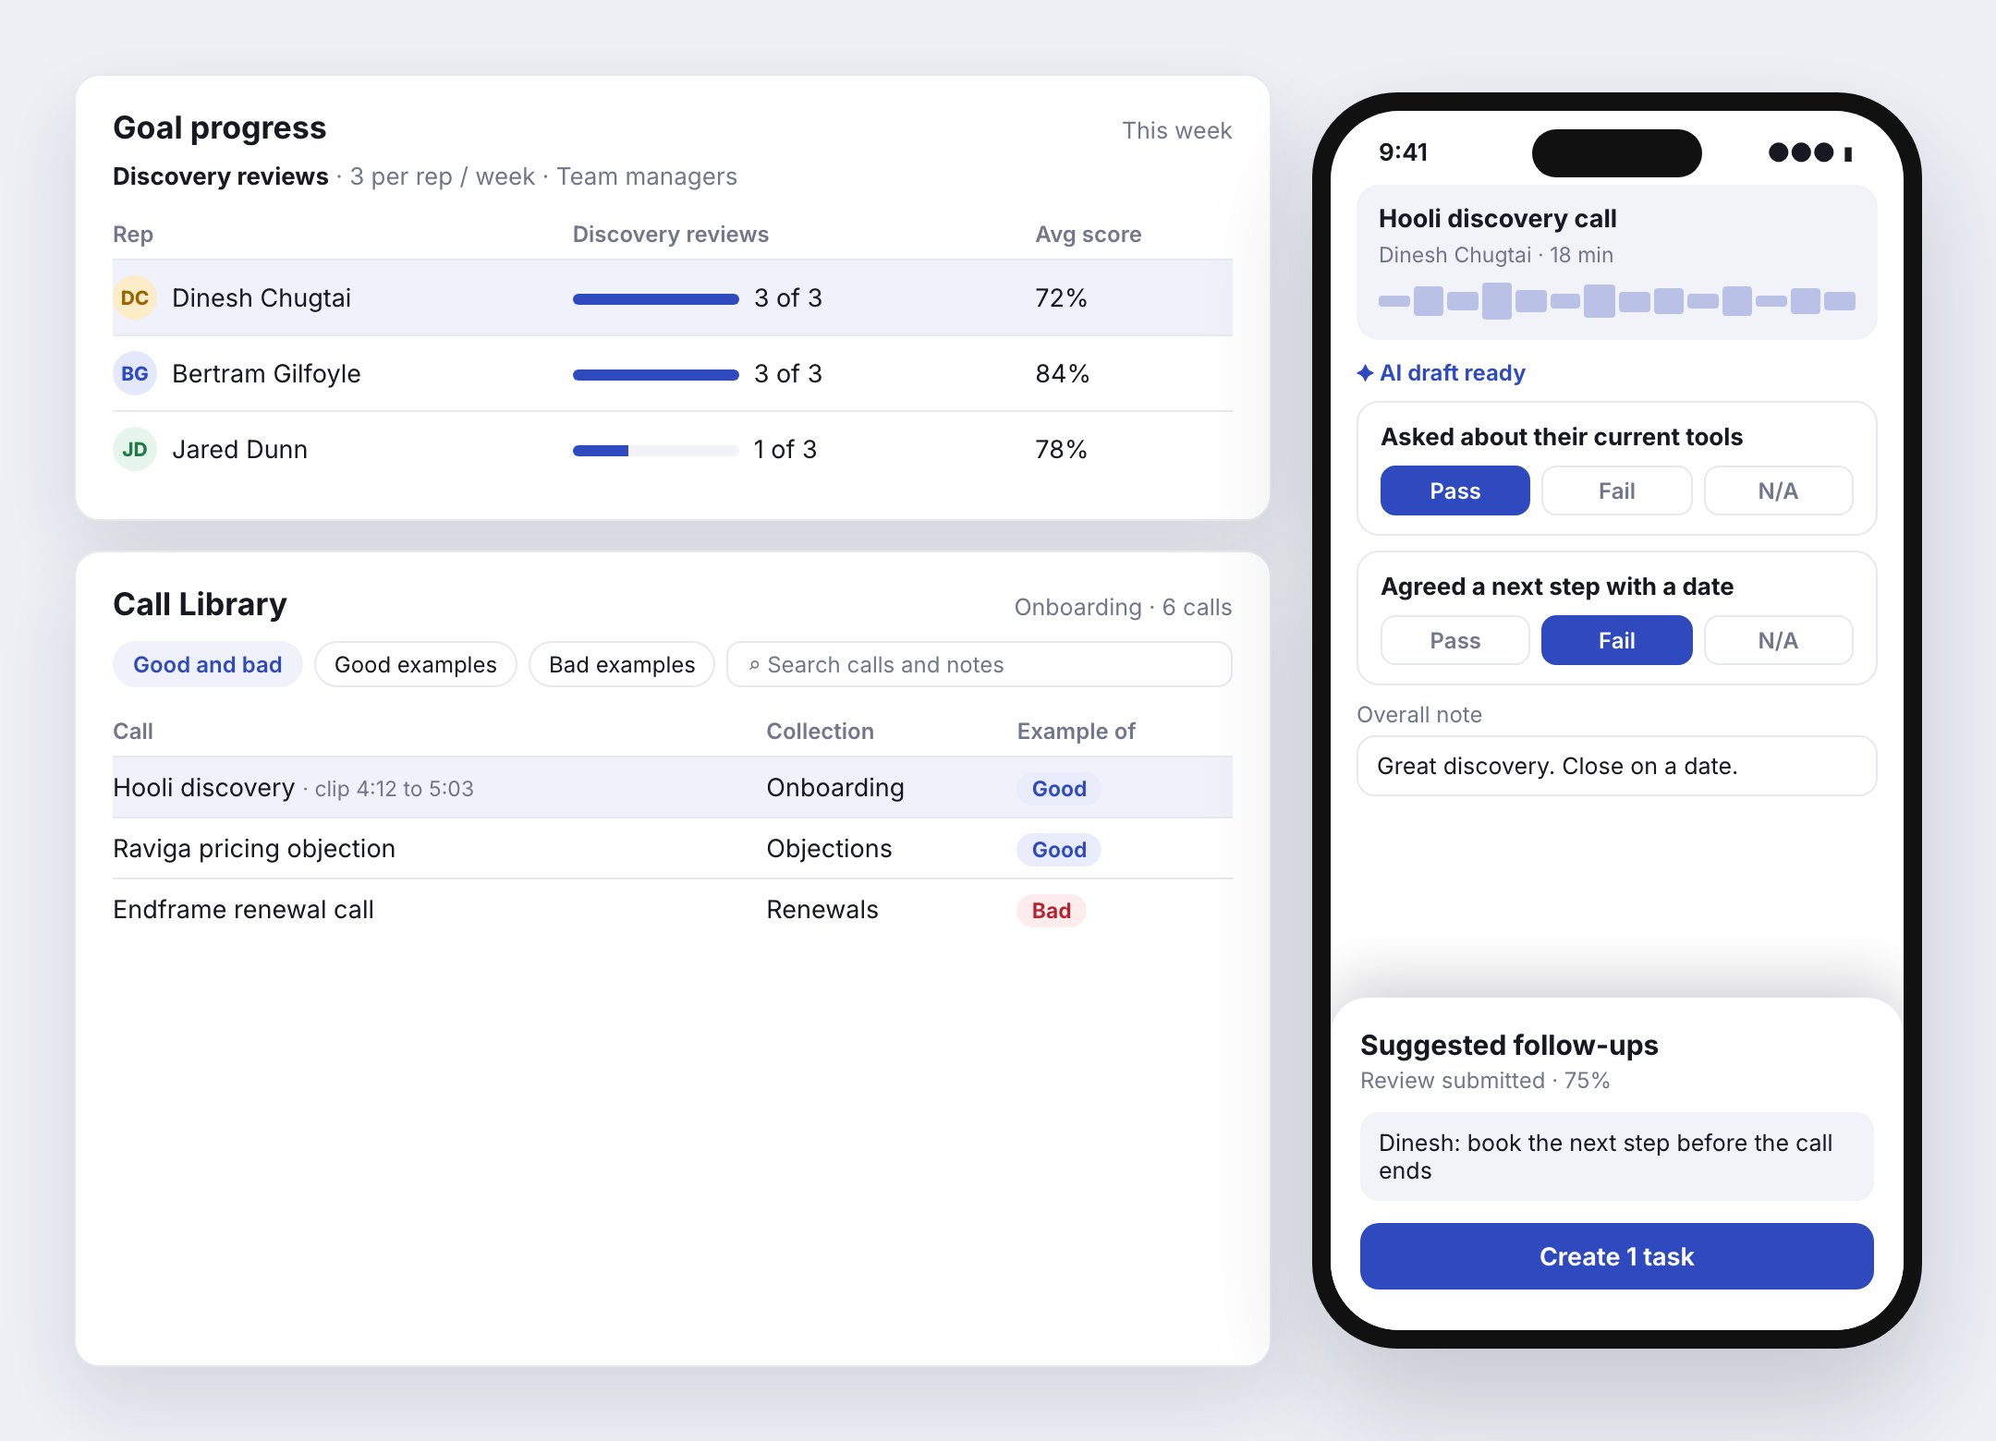Click the Renewals collection cell
1996x1441 pixels.
(x=822, y=909)
